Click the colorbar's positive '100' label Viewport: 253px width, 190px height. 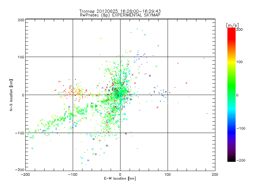239,62
